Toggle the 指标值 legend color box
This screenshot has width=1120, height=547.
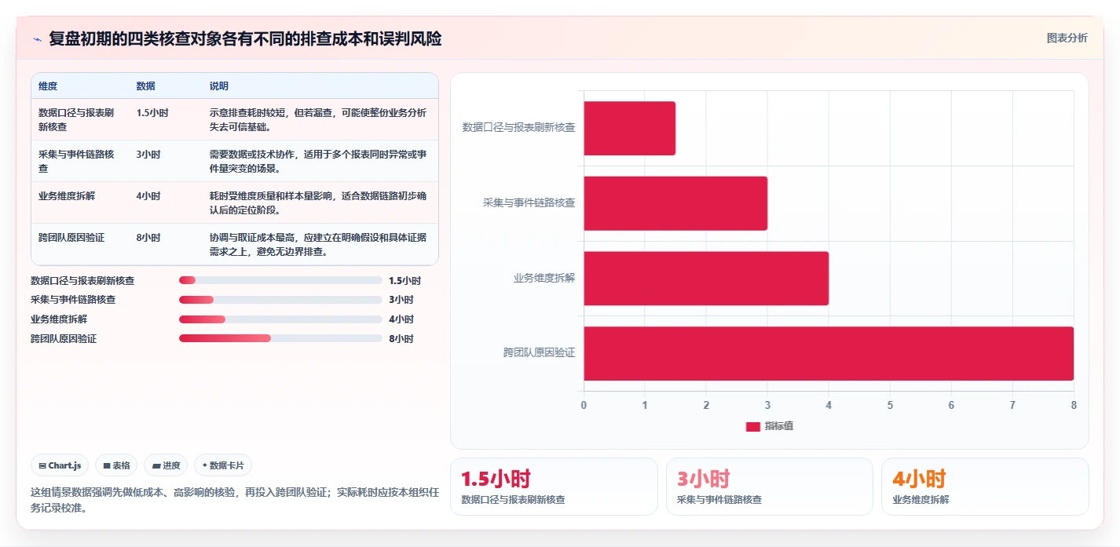752,426
